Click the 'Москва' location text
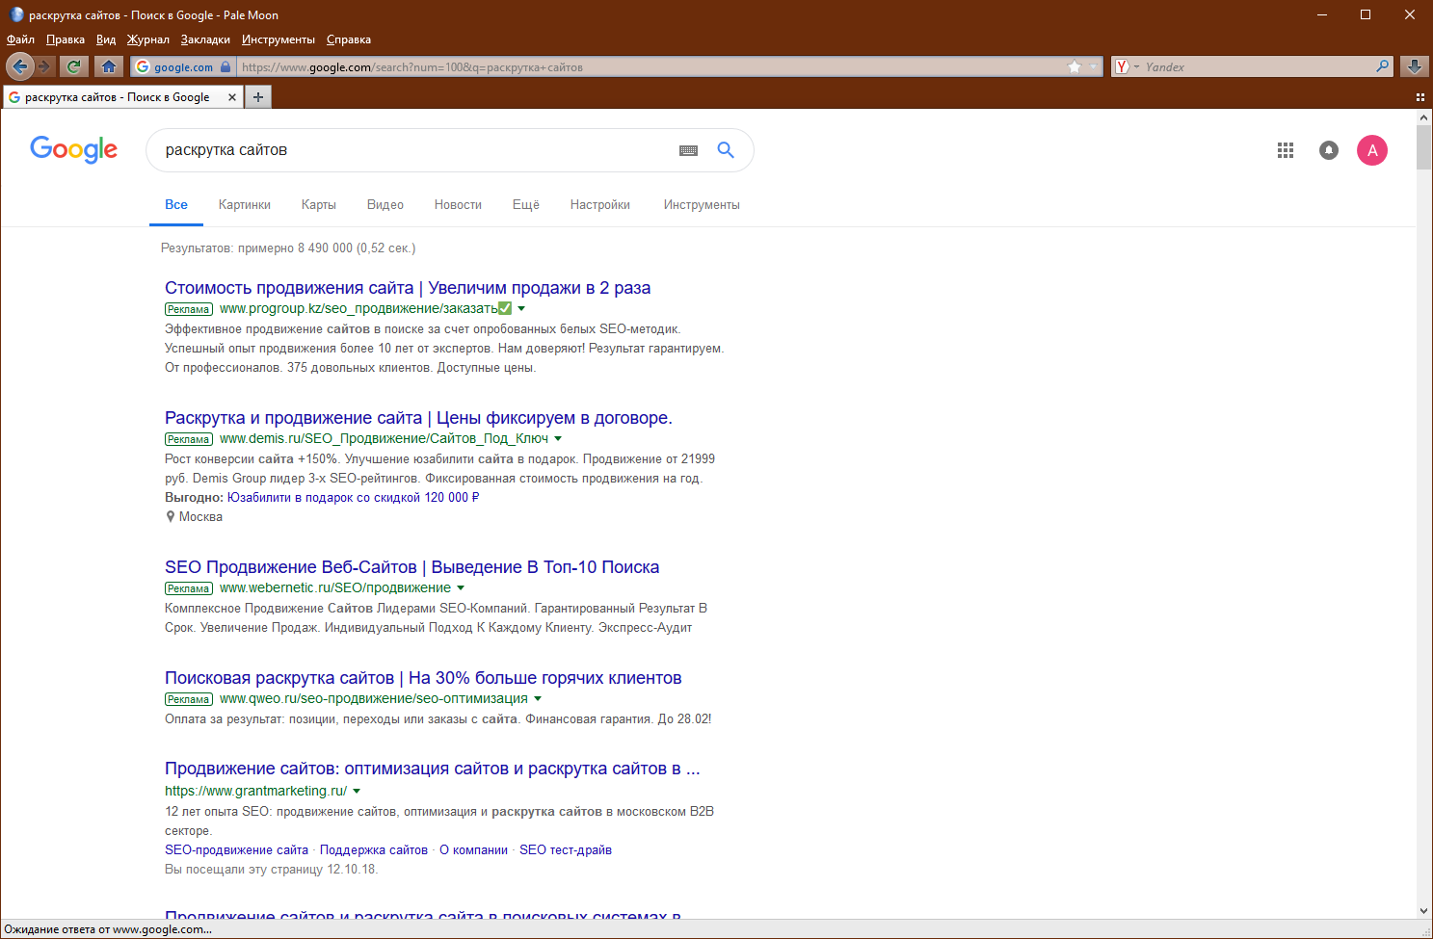 pos(200,517)
